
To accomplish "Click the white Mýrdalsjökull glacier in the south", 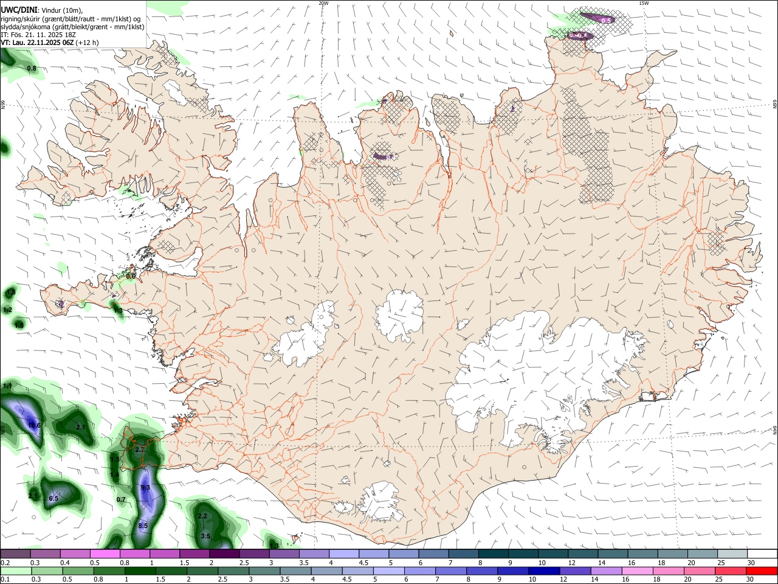I will click(x=382, y=502).
